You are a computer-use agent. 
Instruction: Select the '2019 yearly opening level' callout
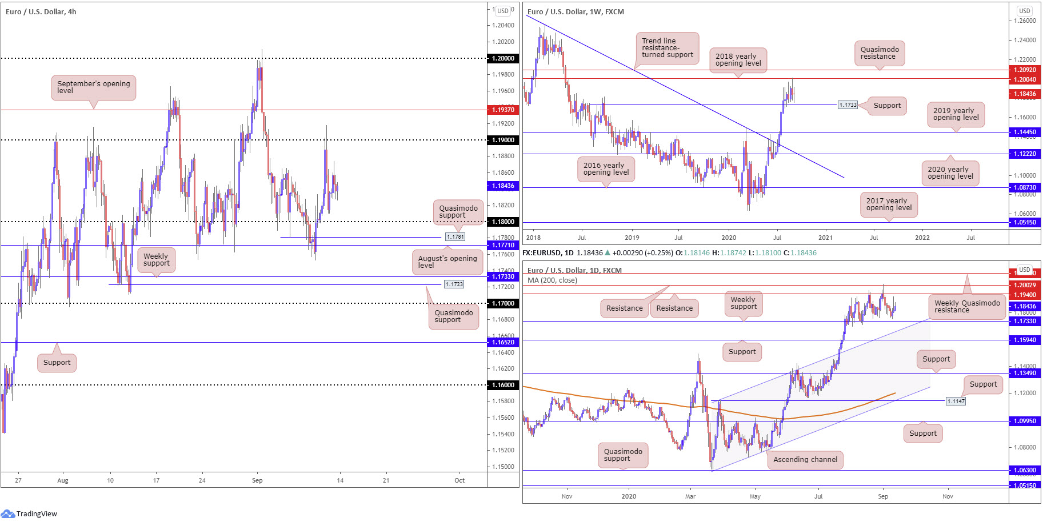(956, 114)
